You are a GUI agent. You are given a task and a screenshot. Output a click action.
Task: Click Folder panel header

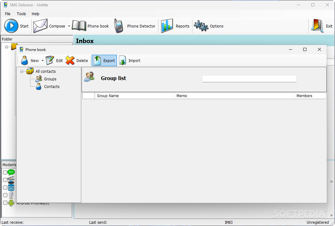pyautogui.click(x=37, y=39)
